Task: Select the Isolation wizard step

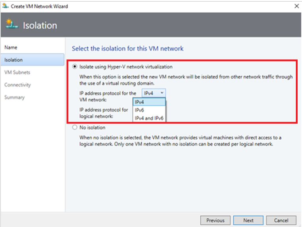Action: 13,60
